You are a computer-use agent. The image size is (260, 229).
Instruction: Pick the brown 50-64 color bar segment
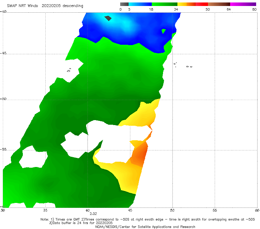tap(219, 4)
